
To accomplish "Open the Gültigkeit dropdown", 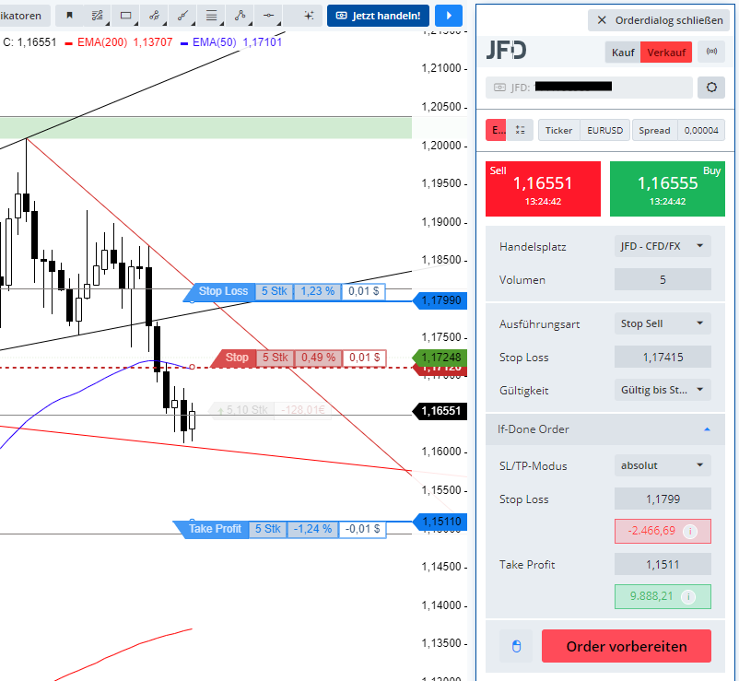I will click(x=663, y=390).
